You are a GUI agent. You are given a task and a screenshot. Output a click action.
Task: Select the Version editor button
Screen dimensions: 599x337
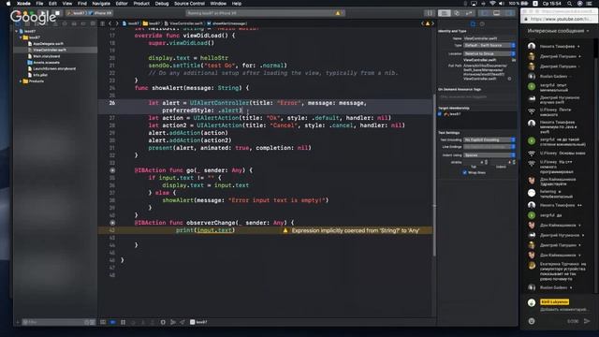coord(469,13)
